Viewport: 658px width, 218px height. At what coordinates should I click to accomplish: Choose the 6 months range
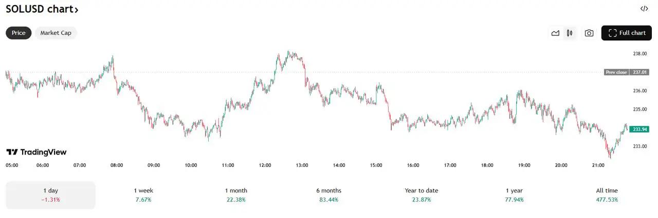328,195
